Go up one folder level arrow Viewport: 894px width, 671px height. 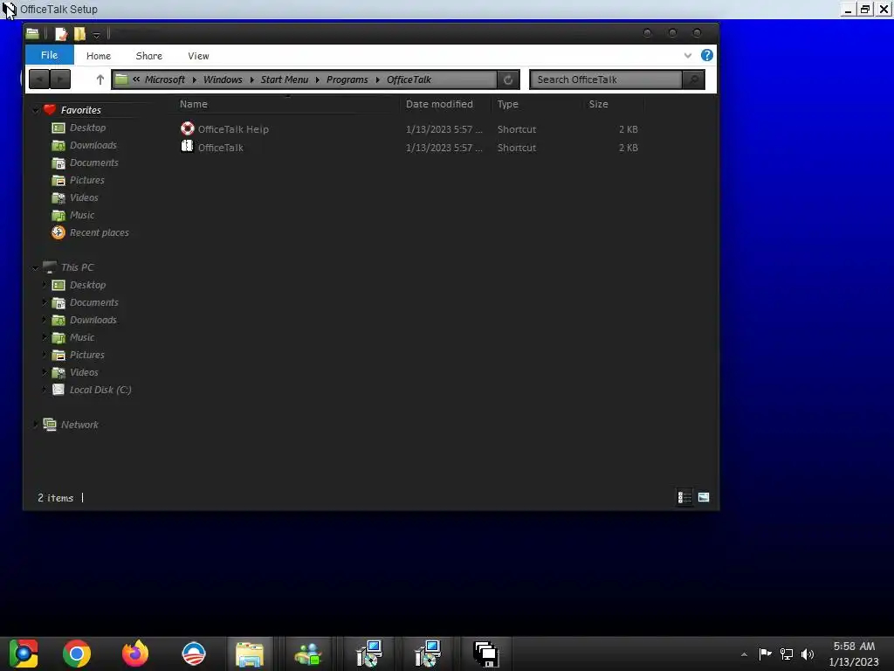coord(100,80)
